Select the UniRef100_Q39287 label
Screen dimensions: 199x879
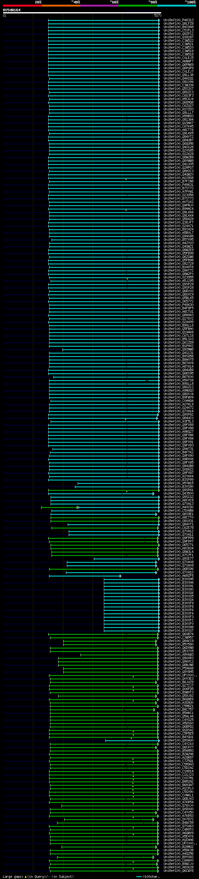(178, 37)
